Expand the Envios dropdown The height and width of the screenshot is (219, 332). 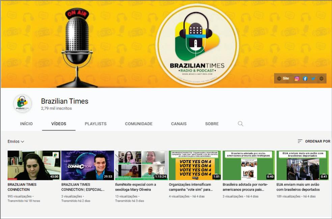pos(16,142)
